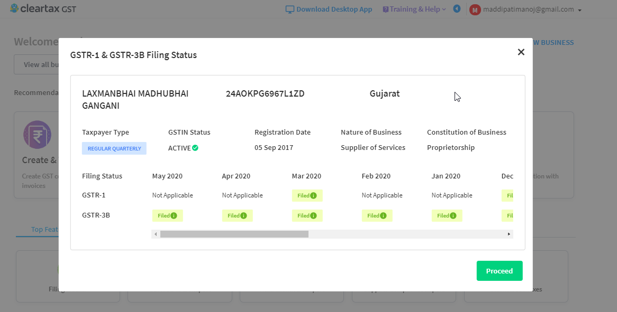Click the green verified check next to ACTIVE
617x312 pixels.
(x=196, y=148)
